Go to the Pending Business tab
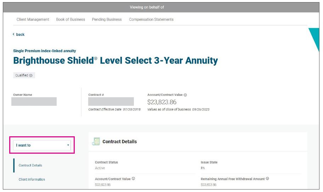323x192 pixels. 107,20
